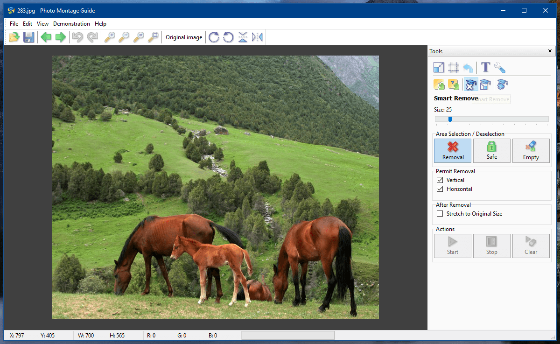Click the Smart Remove heading
Viewport: 560px width, 344px height.
point(456,98)
